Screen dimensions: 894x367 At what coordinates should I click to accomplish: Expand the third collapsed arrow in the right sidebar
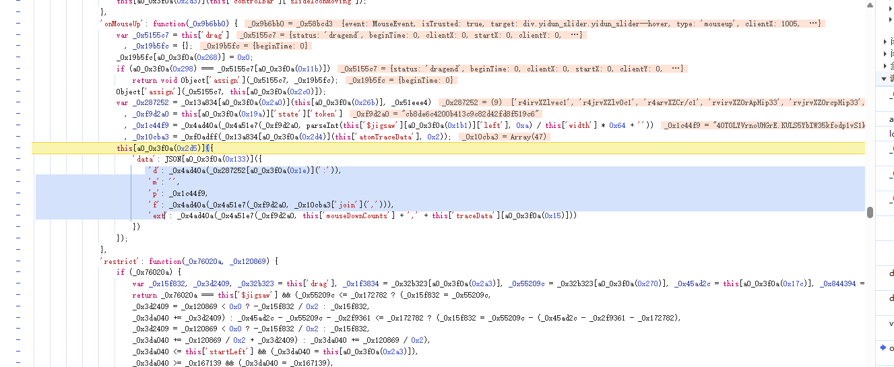pyautogui.click(x=885, y=65)
